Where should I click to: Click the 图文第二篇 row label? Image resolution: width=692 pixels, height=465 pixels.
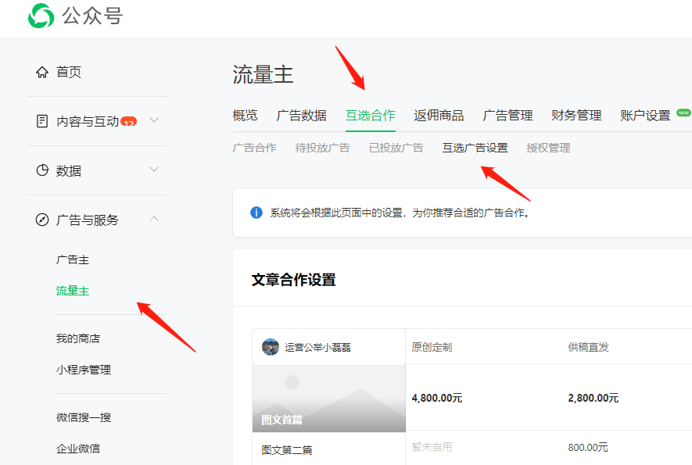[287, 450]
